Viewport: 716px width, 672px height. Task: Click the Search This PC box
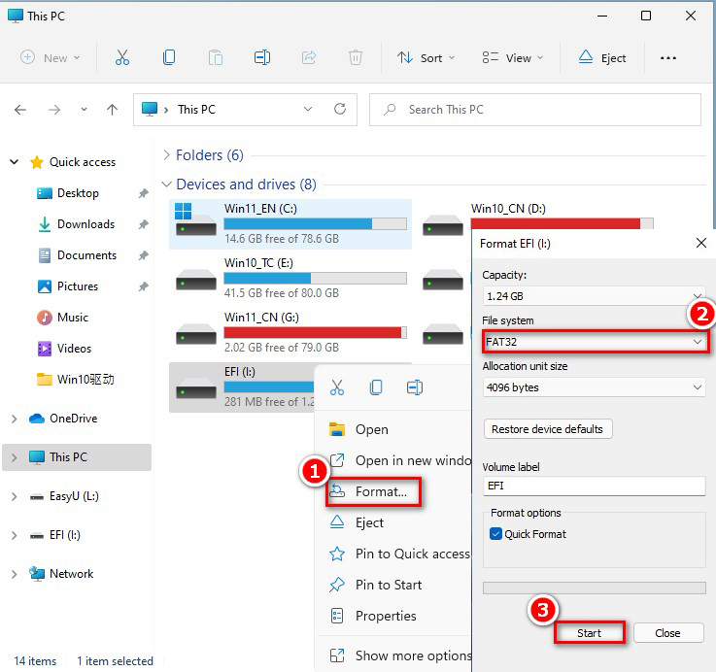[534, 110]
